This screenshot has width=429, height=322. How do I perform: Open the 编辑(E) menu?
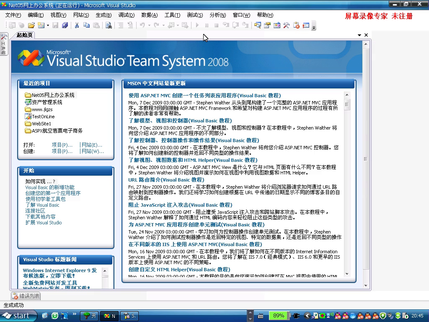pos(36,15)
